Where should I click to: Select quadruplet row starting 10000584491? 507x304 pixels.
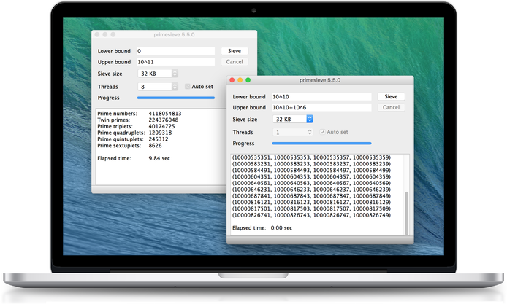click(312, 170)
